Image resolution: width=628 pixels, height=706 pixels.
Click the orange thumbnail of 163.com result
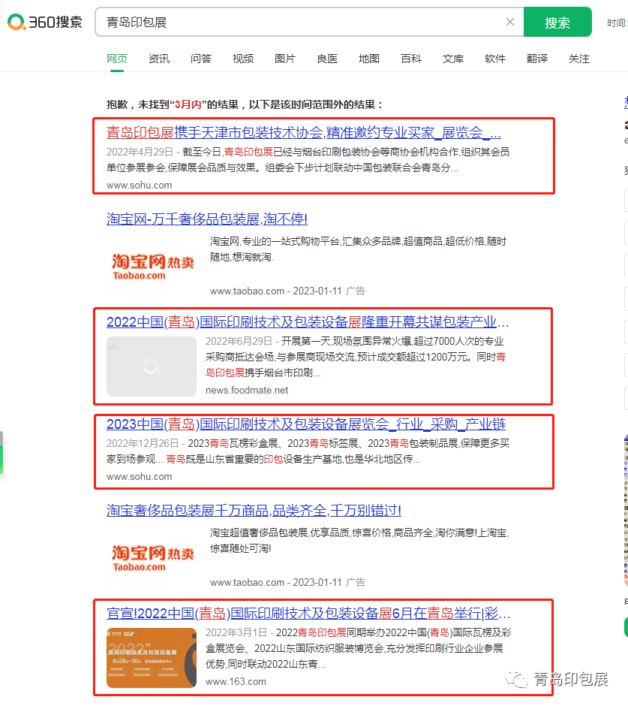[152, 658]
